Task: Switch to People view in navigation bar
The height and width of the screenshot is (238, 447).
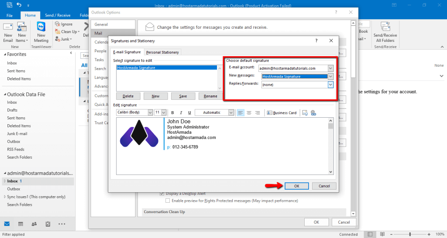Action: point(34,224)
